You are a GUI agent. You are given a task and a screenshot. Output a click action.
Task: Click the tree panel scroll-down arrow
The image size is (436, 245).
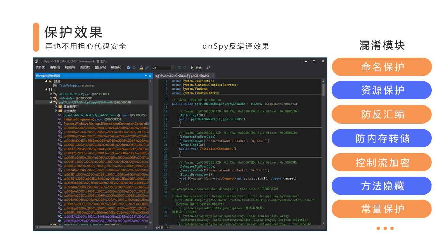(x=151, y=224)
